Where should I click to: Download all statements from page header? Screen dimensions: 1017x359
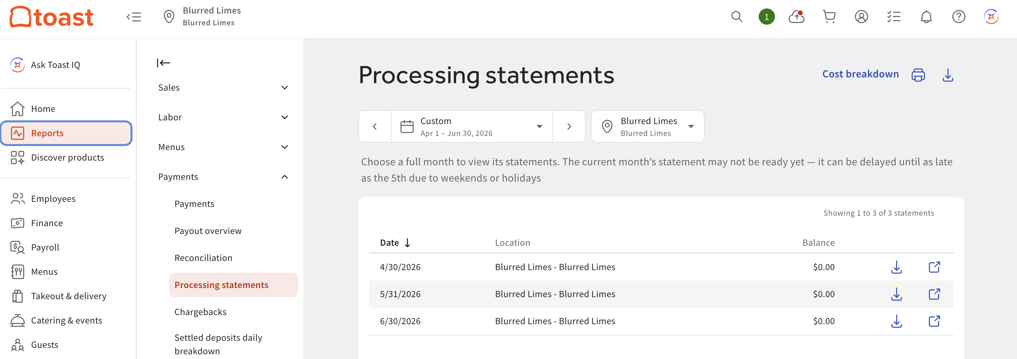(x=947, y=75)
